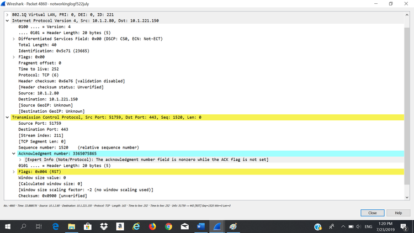Expand the 802.1Q Virtual LAN tree node
414x233 pixels.
(7, 14)
